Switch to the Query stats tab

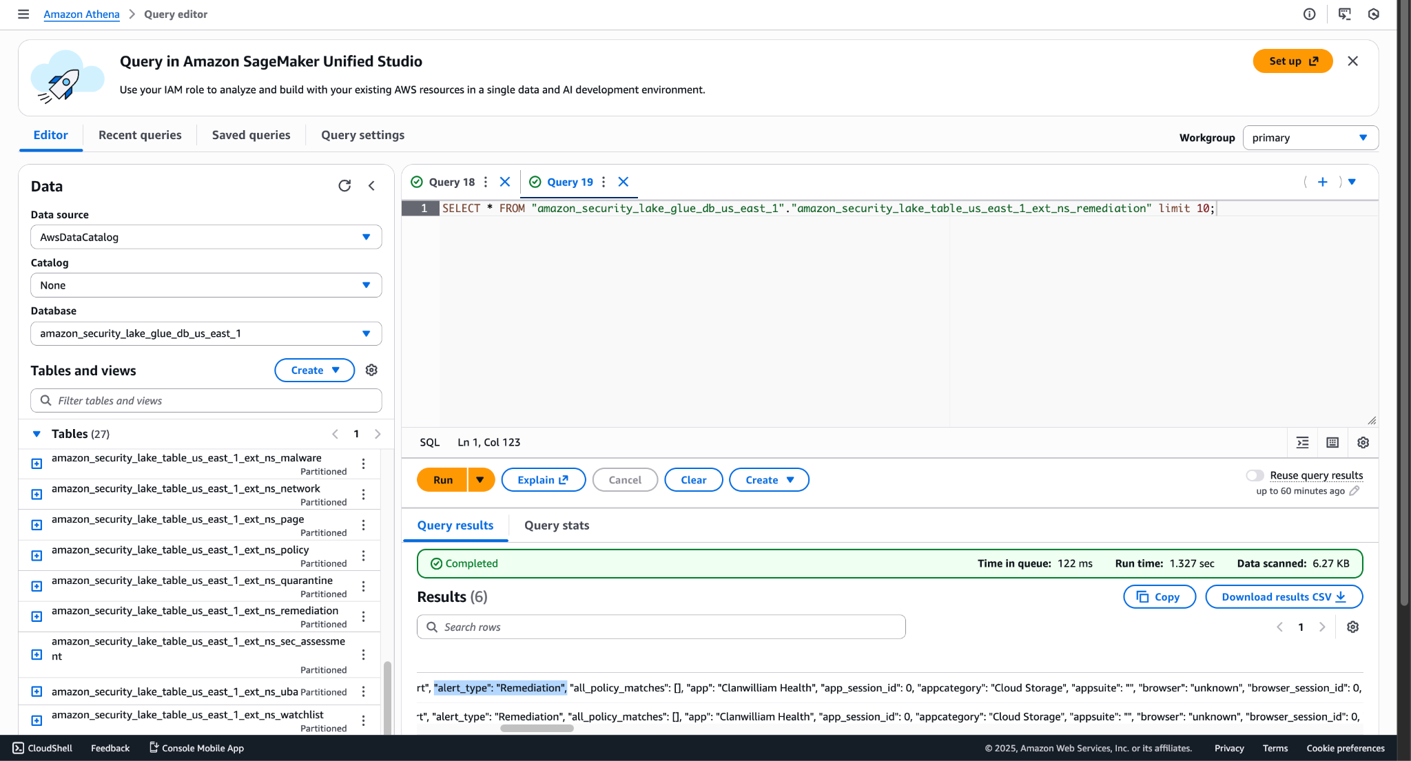tap(557, 525)
